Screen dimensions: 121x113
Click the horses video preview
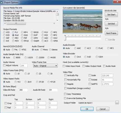[x=83, y=21]
